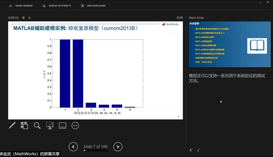Open the see all slides grid
Screen dimensions: 273x157
tap(24, 125)
